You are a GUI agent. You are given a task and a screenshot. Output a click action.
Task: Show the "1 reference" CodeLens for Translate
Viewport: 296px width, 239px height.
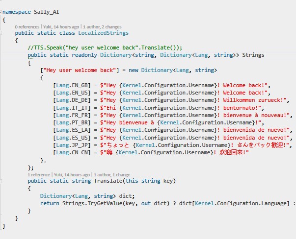39,174
